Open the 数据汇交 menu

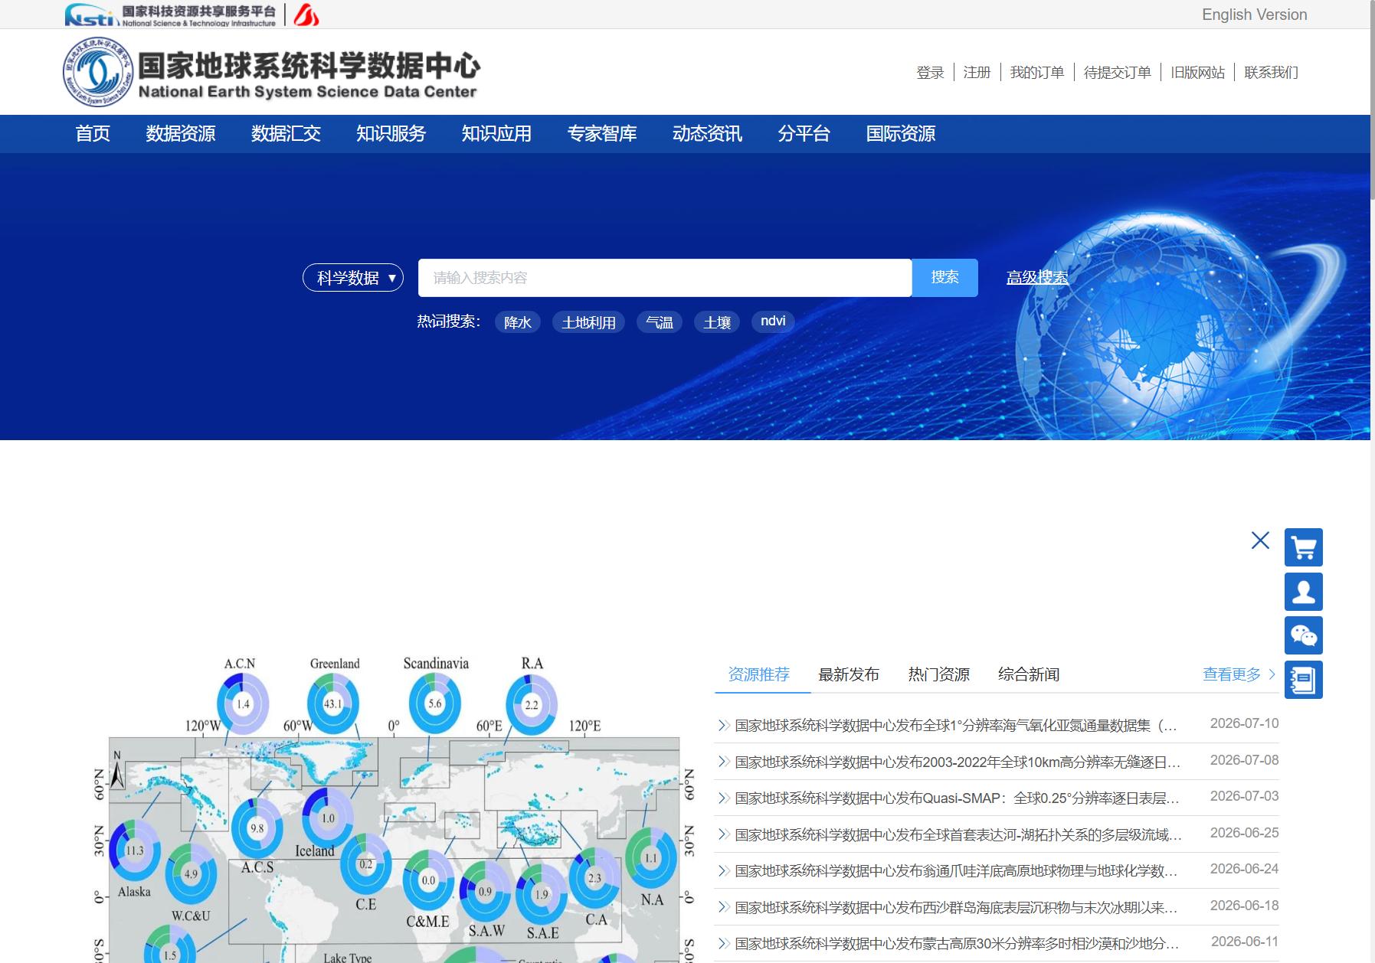[x=286, y=134]
